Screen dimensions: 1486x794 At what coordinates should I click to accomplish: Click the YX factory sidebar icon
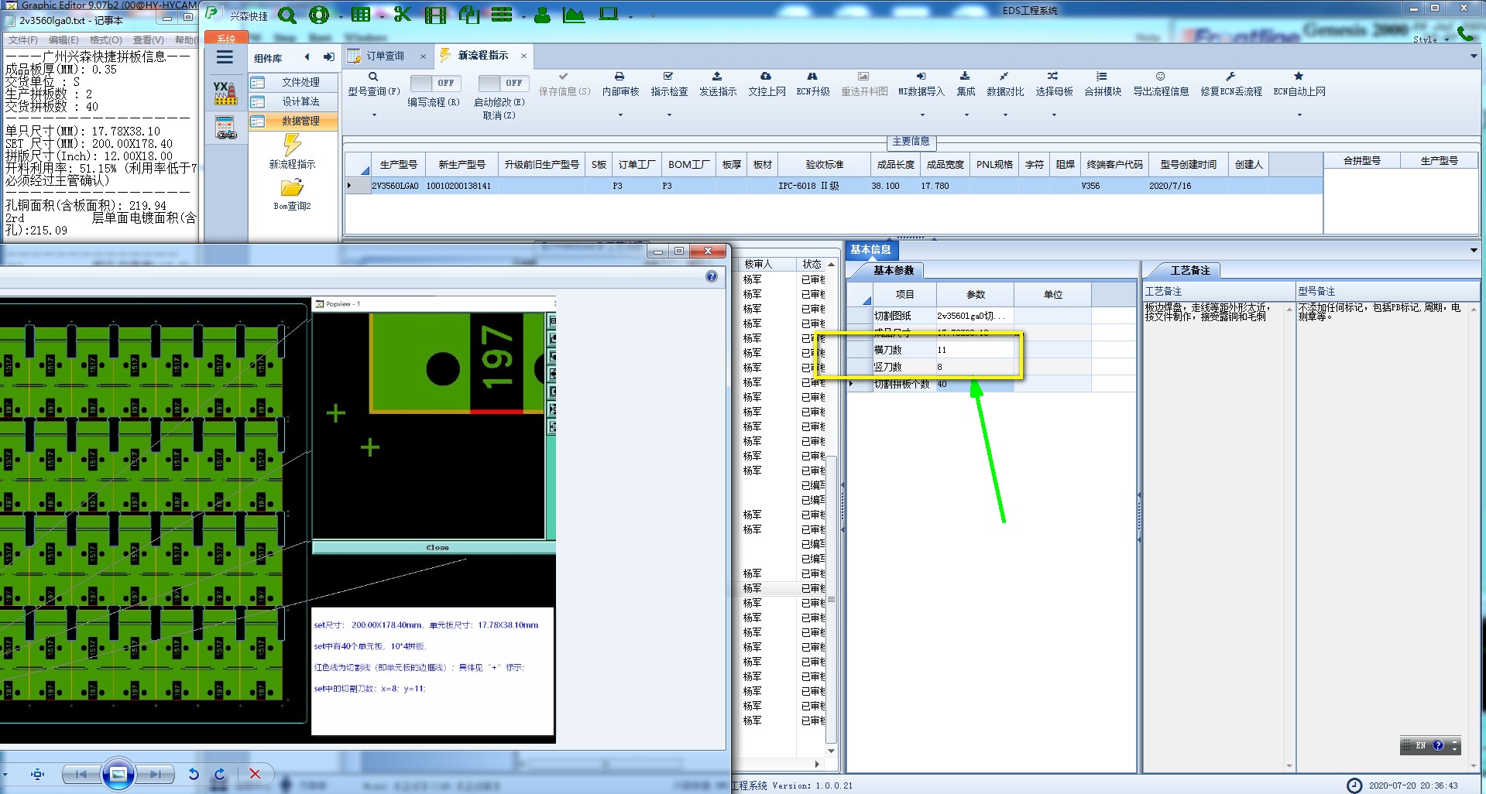pyautogui.click(x=225, y=94)
